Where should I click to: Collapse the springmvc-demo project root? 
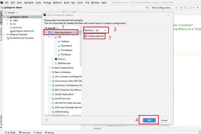[4, 17]
